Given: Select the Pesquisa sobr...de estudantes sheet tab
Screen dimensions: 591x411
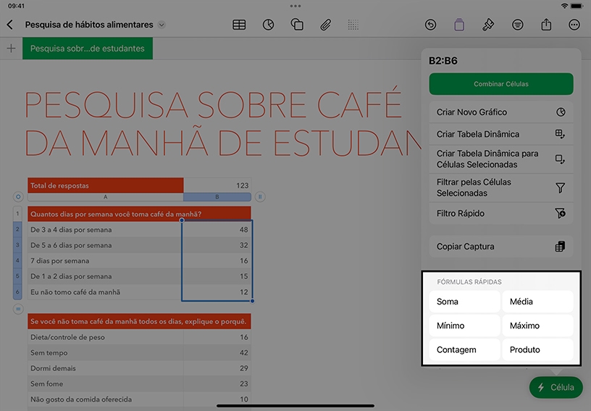Looking at the screenshot, I should [88, 49].
